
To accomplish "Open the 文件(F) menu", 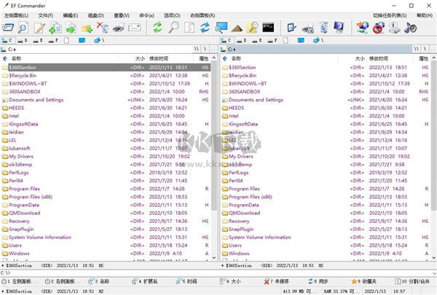I will pos(46,15).
